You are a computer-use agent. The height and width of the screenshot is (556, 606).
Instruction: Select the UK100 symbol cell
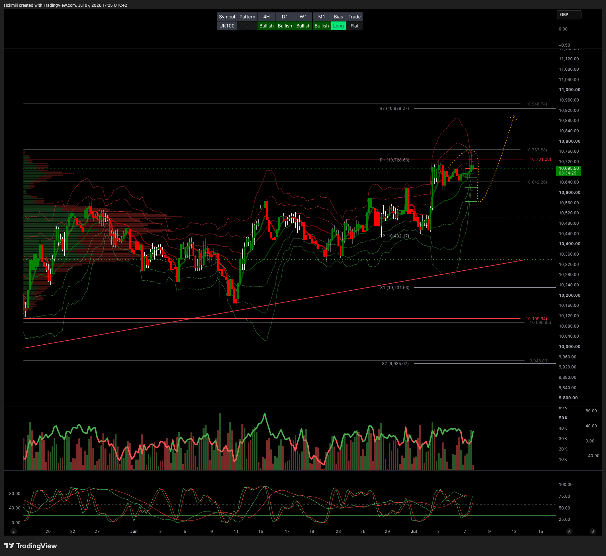(227, 26)
